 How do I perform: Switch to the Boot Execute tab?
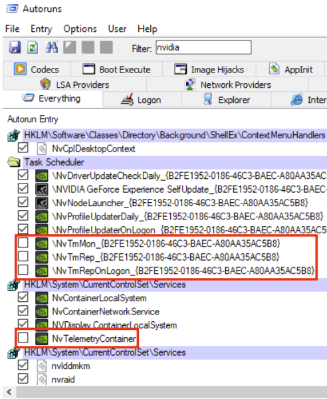(116, 69)
